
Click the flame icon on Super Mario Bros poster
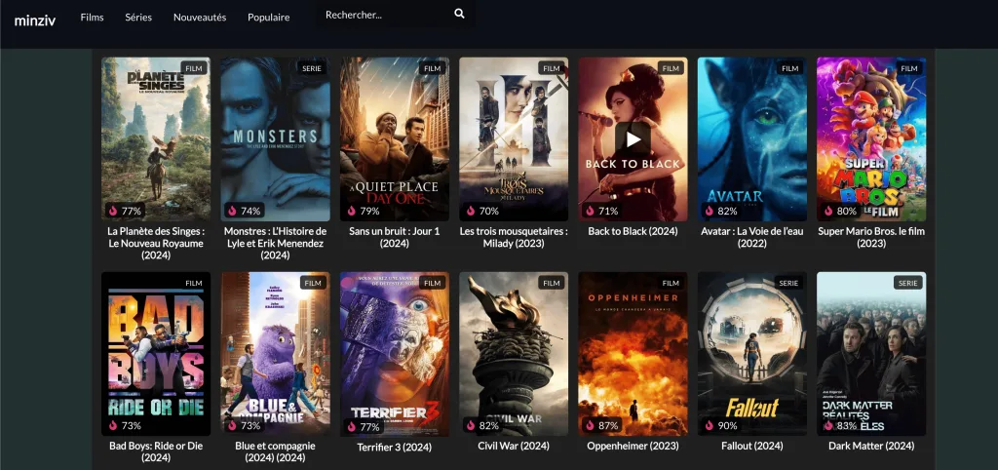pos(828,211)
